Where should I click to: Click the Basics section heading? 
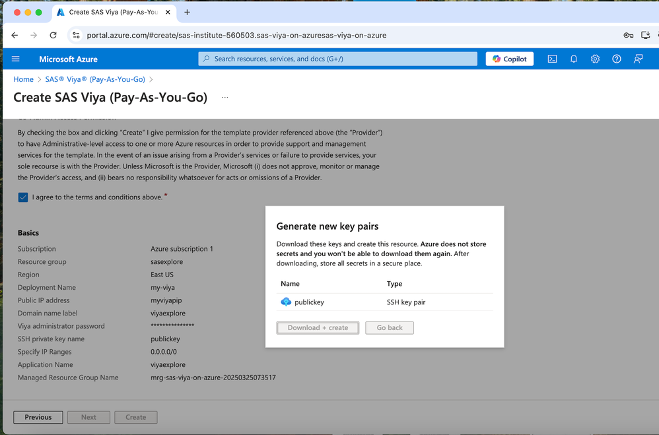tap(28, 233)
